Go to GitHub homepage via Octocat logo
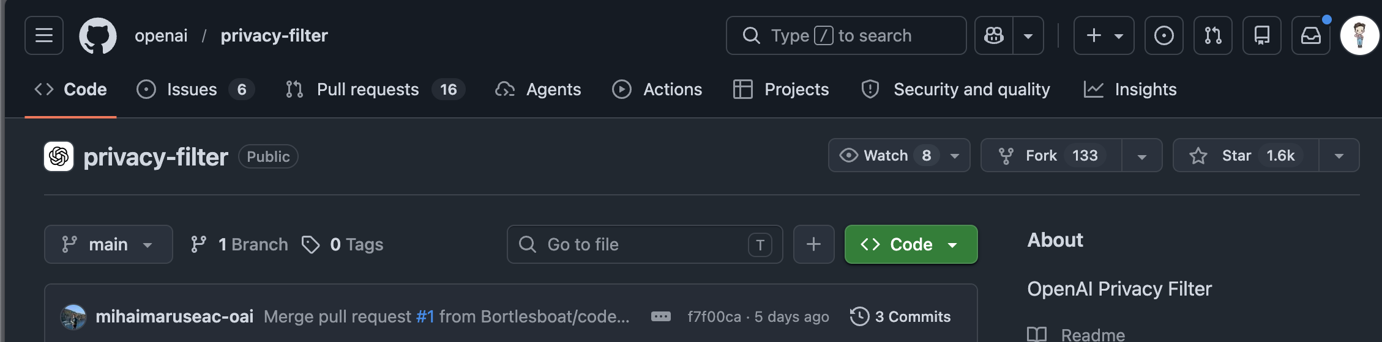Viewport: 1382px width, 342px height. pos(98,35)
